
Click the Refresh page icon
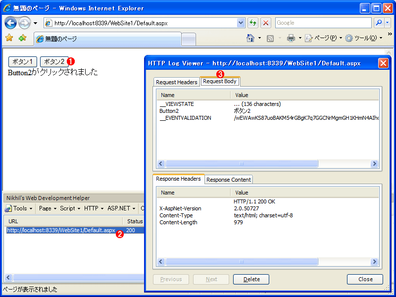tap(253, 23)
